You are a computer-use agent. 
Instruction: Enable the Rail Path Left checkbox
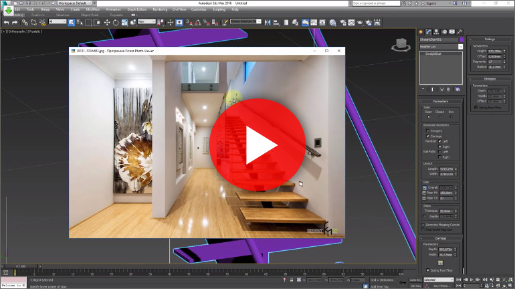(440, 152)
